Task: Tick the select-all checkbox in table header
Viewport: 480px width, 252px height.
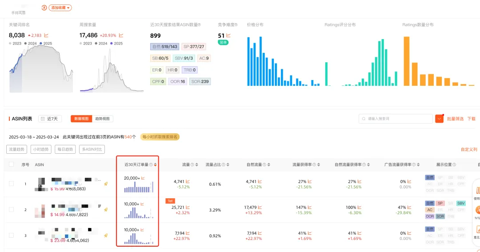Action: point(11,164)
